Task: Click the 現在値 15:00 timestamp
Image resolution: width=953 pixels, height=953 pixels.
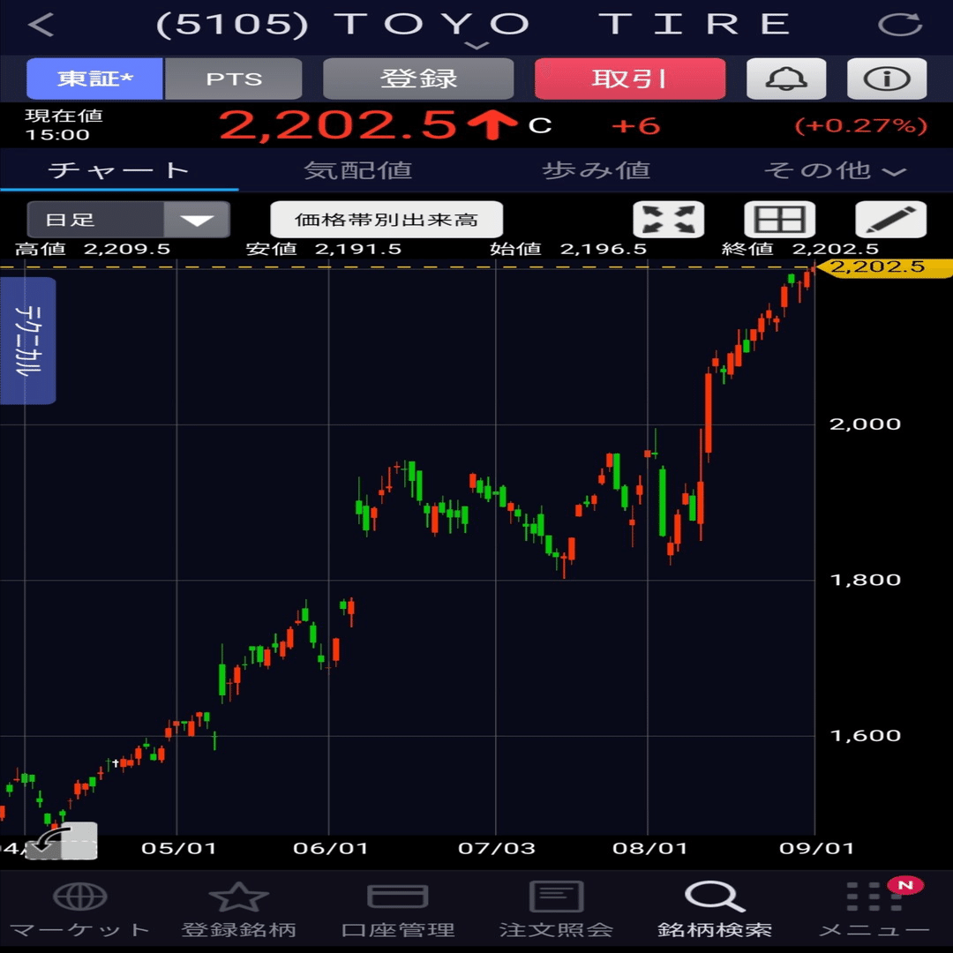Action: 64,124
